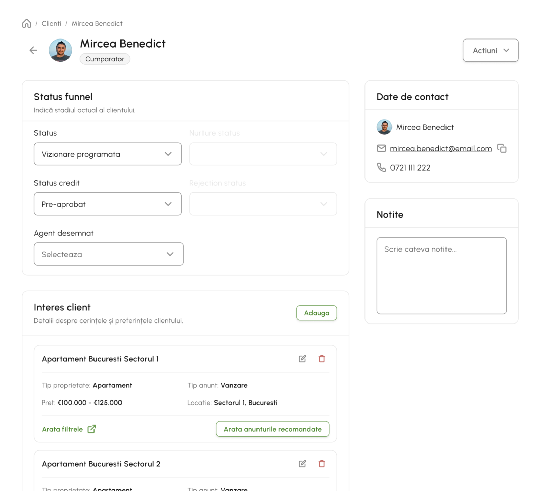This screenshot has width=540, height=491.
Task: Click contact name in Date de contact
Action: tap(425, 127)
